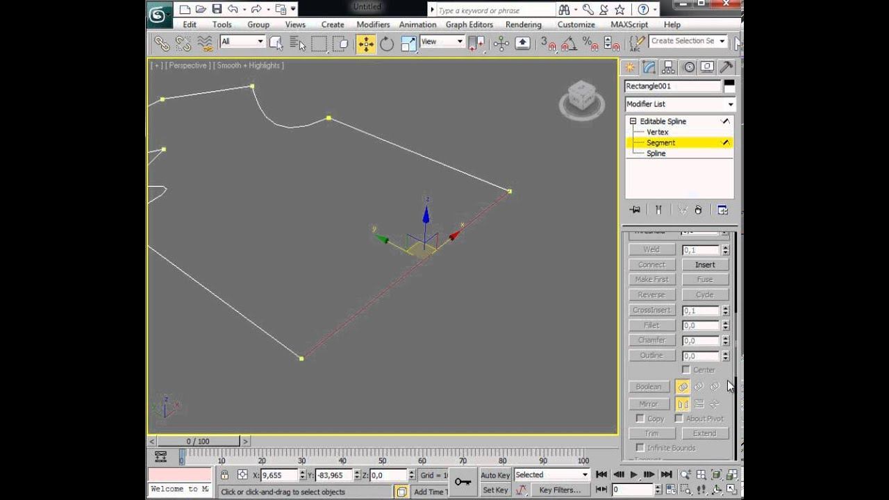Select the Select and Link tool

162,44
